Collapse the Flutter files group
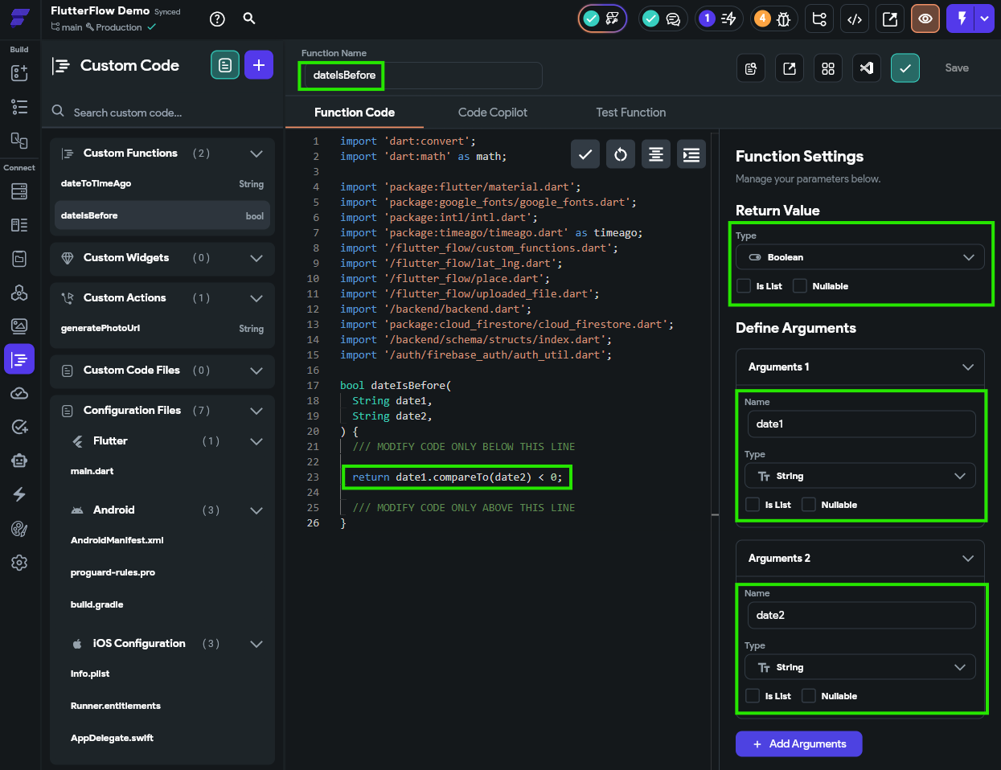 pyautogui.click(x=256, y=441)
